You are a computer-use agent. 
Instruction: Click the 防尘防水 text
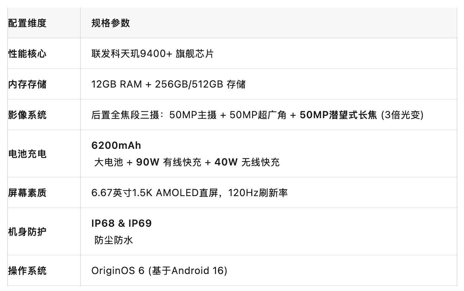pos(114,240)
